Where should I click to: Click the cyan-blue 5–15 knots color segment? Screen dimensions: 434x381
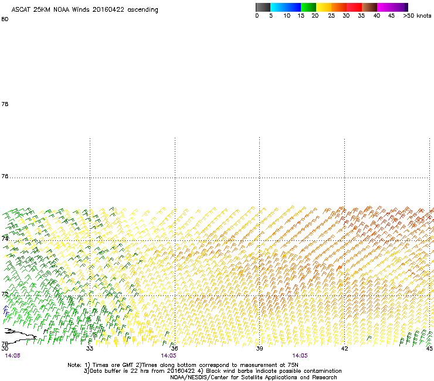tap(286, 7)
